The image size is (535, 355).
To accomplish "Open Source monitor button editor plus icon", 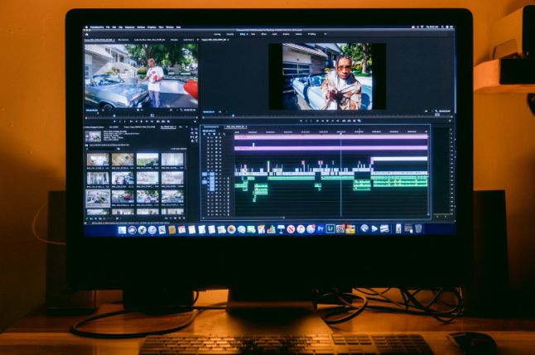I will coord(195,122).
